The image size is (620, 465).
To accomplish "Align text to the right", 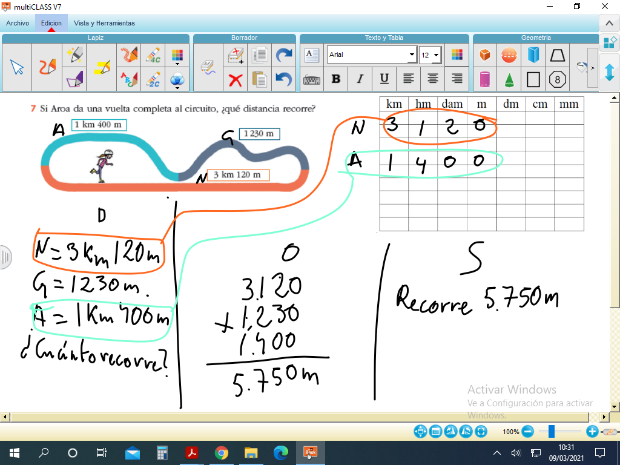I will point(457,79).
